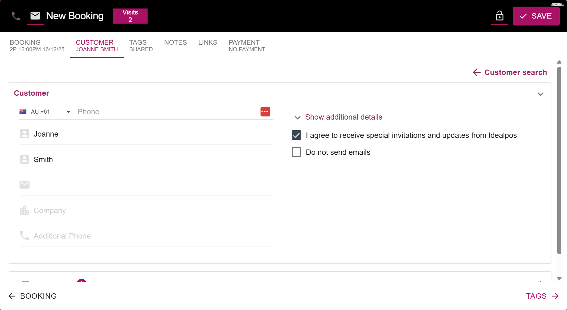Click the lock icon near Save
The height and width of the screenshot is (310, 567).
[x=499, y=16]
